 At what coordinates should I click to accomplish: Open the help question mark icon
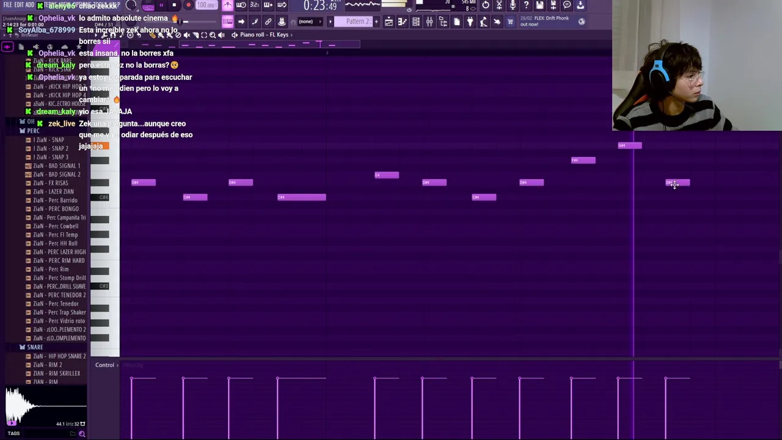(x=526, y=5)
